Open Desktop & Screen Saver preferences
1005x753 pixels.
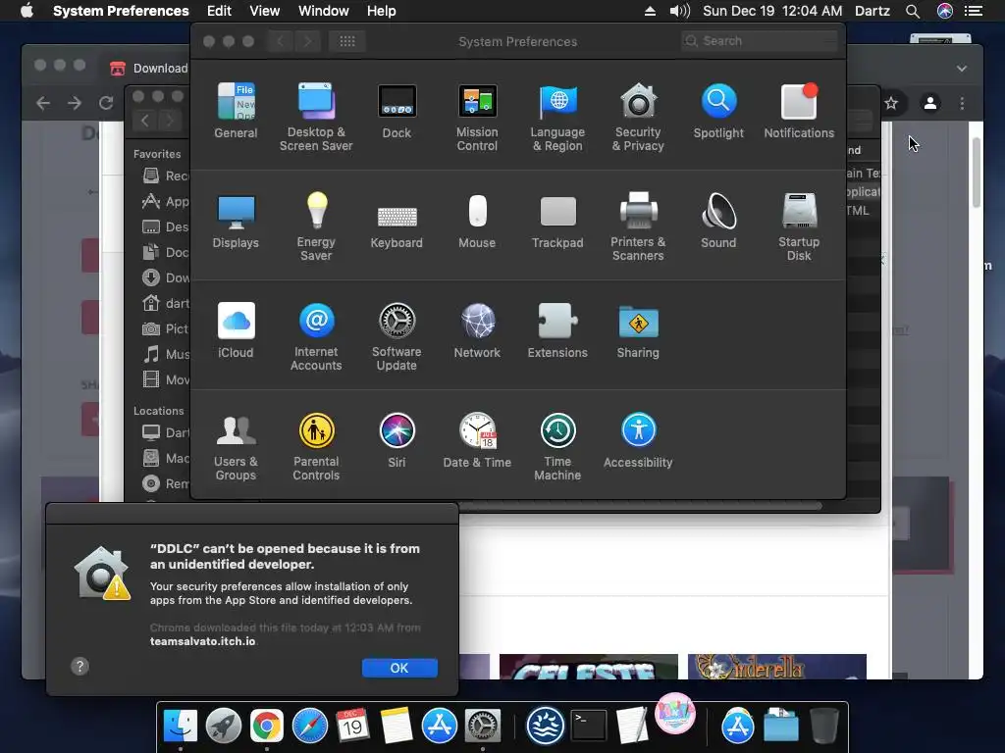[316, 117]
